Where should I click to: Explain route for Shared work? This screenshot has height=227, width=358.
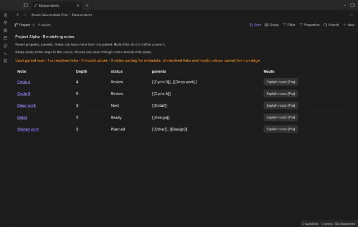tap(281, 129)
